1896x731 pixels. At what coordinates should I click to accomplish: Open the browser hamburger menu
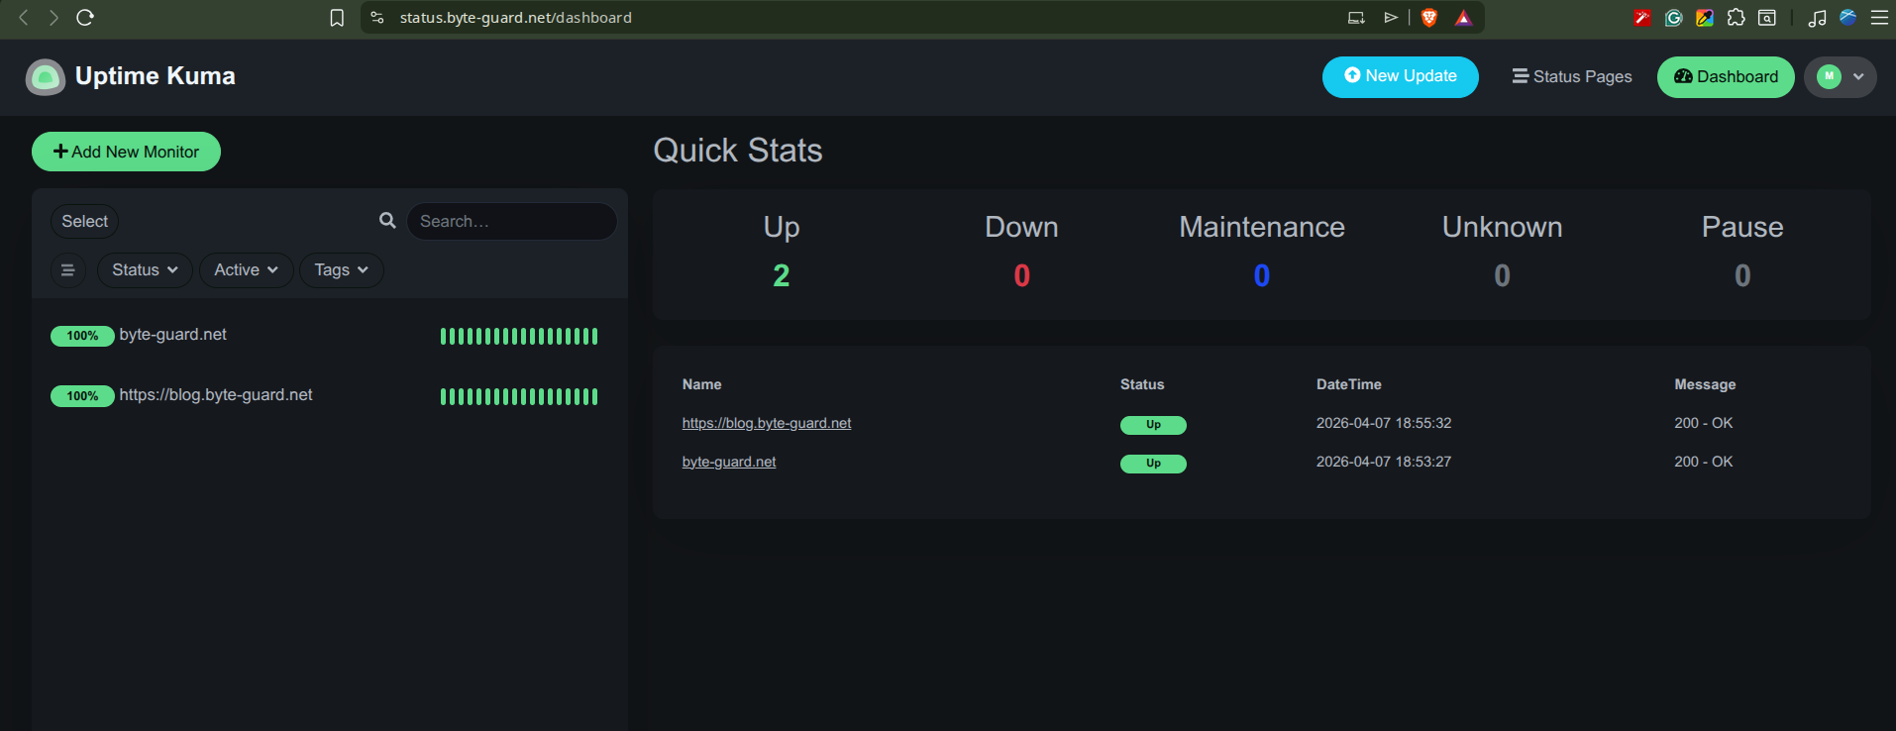pos(1879,18)
